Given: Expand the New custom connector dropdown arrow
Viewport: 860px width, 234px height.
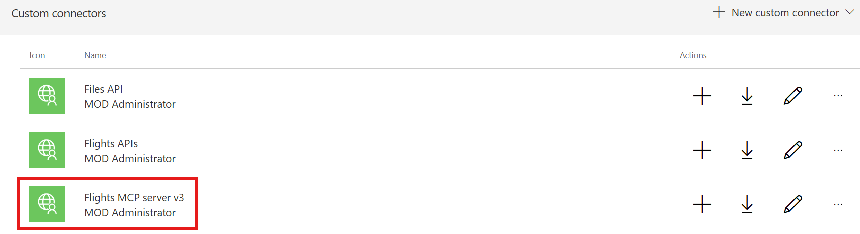Looking at the screenshot, I should pyautogui.click(x=849, y=12).
